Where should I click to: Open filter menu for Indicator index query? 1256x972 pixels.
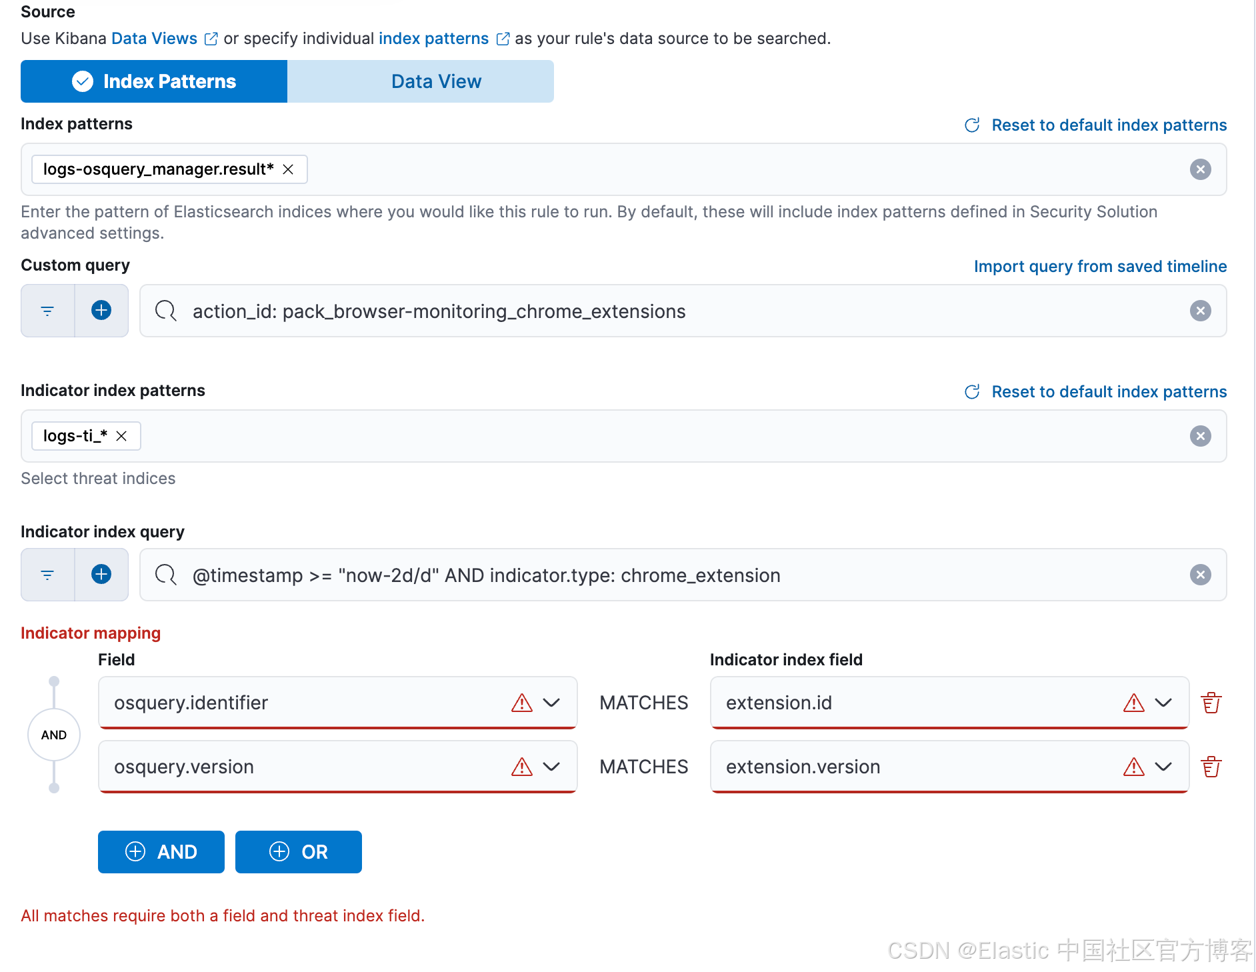point(47,575)
